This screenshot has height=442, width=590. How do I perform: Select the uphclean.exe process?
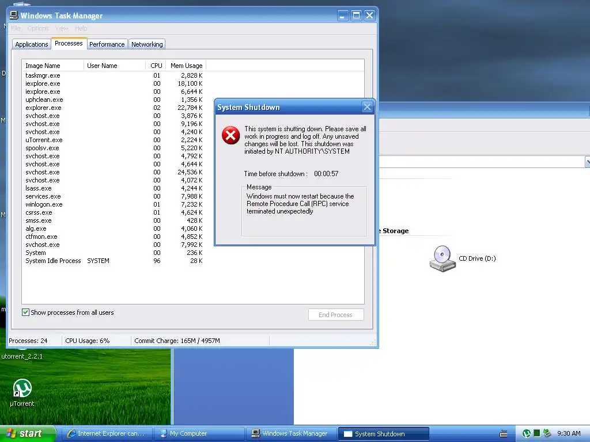click(x=114, y=100)
